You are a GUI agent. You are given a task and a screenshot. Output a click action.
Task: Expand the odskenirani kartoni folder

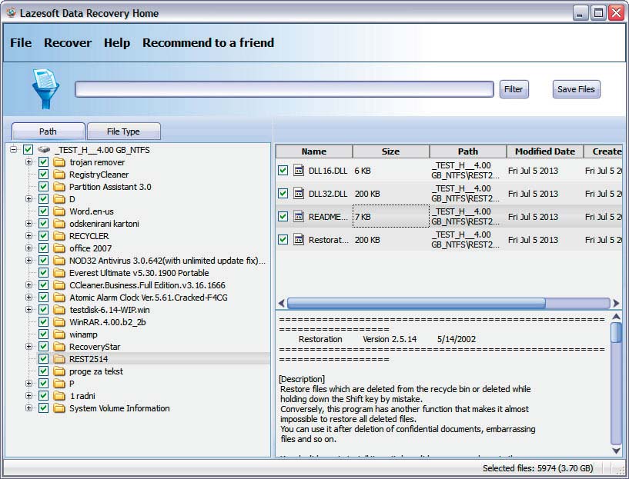29,224
